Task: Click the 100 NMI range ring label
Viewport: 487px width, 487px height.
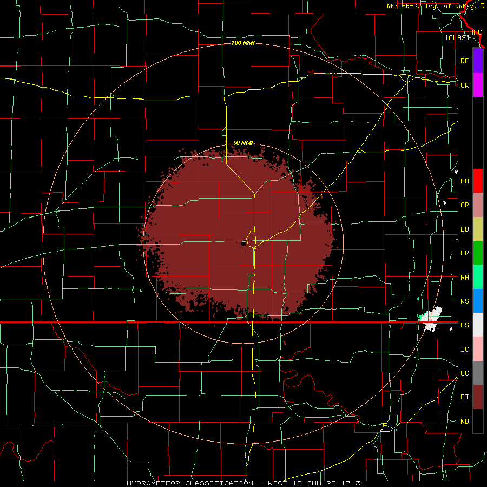Action: click(243, 43)
